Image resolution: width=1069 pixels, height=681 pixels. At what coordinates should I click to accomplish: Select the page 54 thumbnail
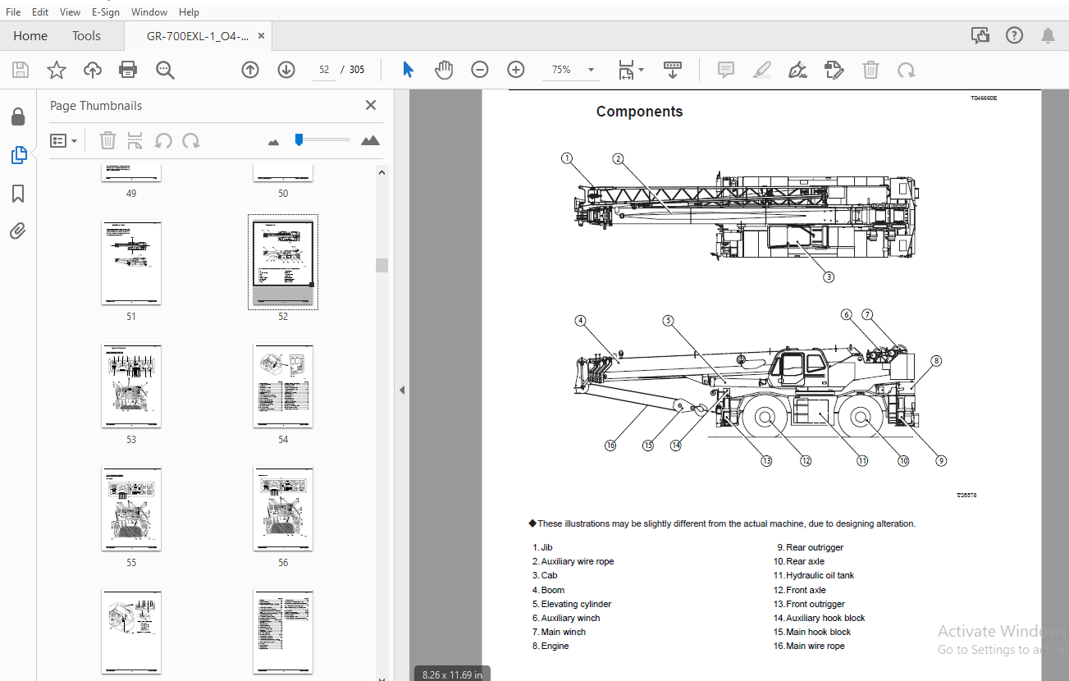pyautogui.click(x=283, y=386)
